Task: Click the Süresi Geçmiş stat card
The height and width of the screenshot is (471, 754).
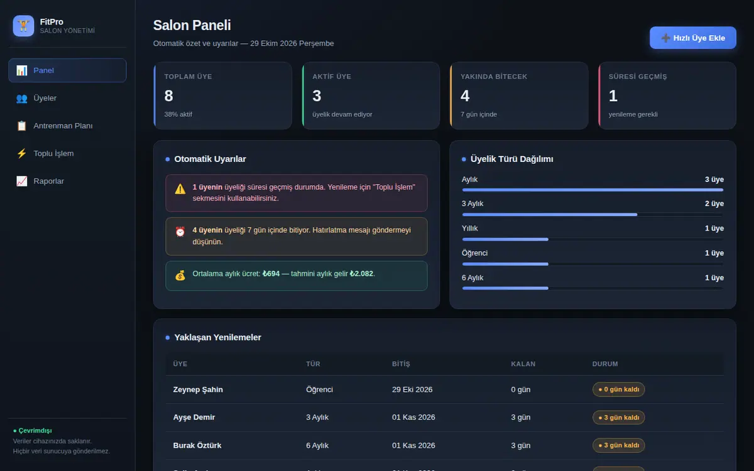Action: 667,95
